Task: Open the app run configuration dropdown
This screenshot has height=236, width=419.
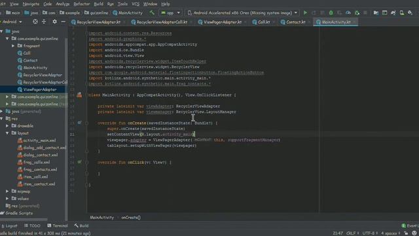Action: click(170, 12)
